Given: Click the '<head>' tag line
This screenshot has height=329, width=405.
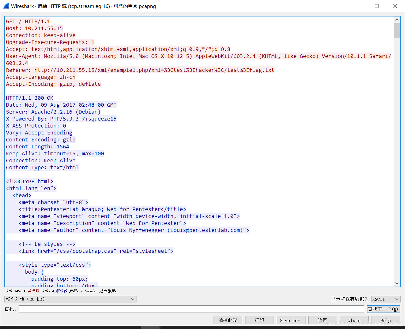Looking at the screenshot, I should pyautogui.click(x=22, y=195).
